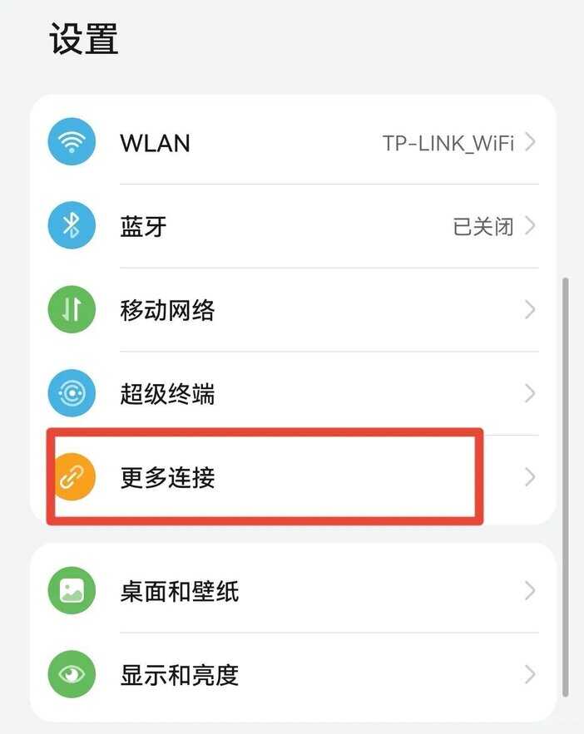Select the 移动网络 text label
Viewport: 584px width, 734px height.
[x=167, y=310]
